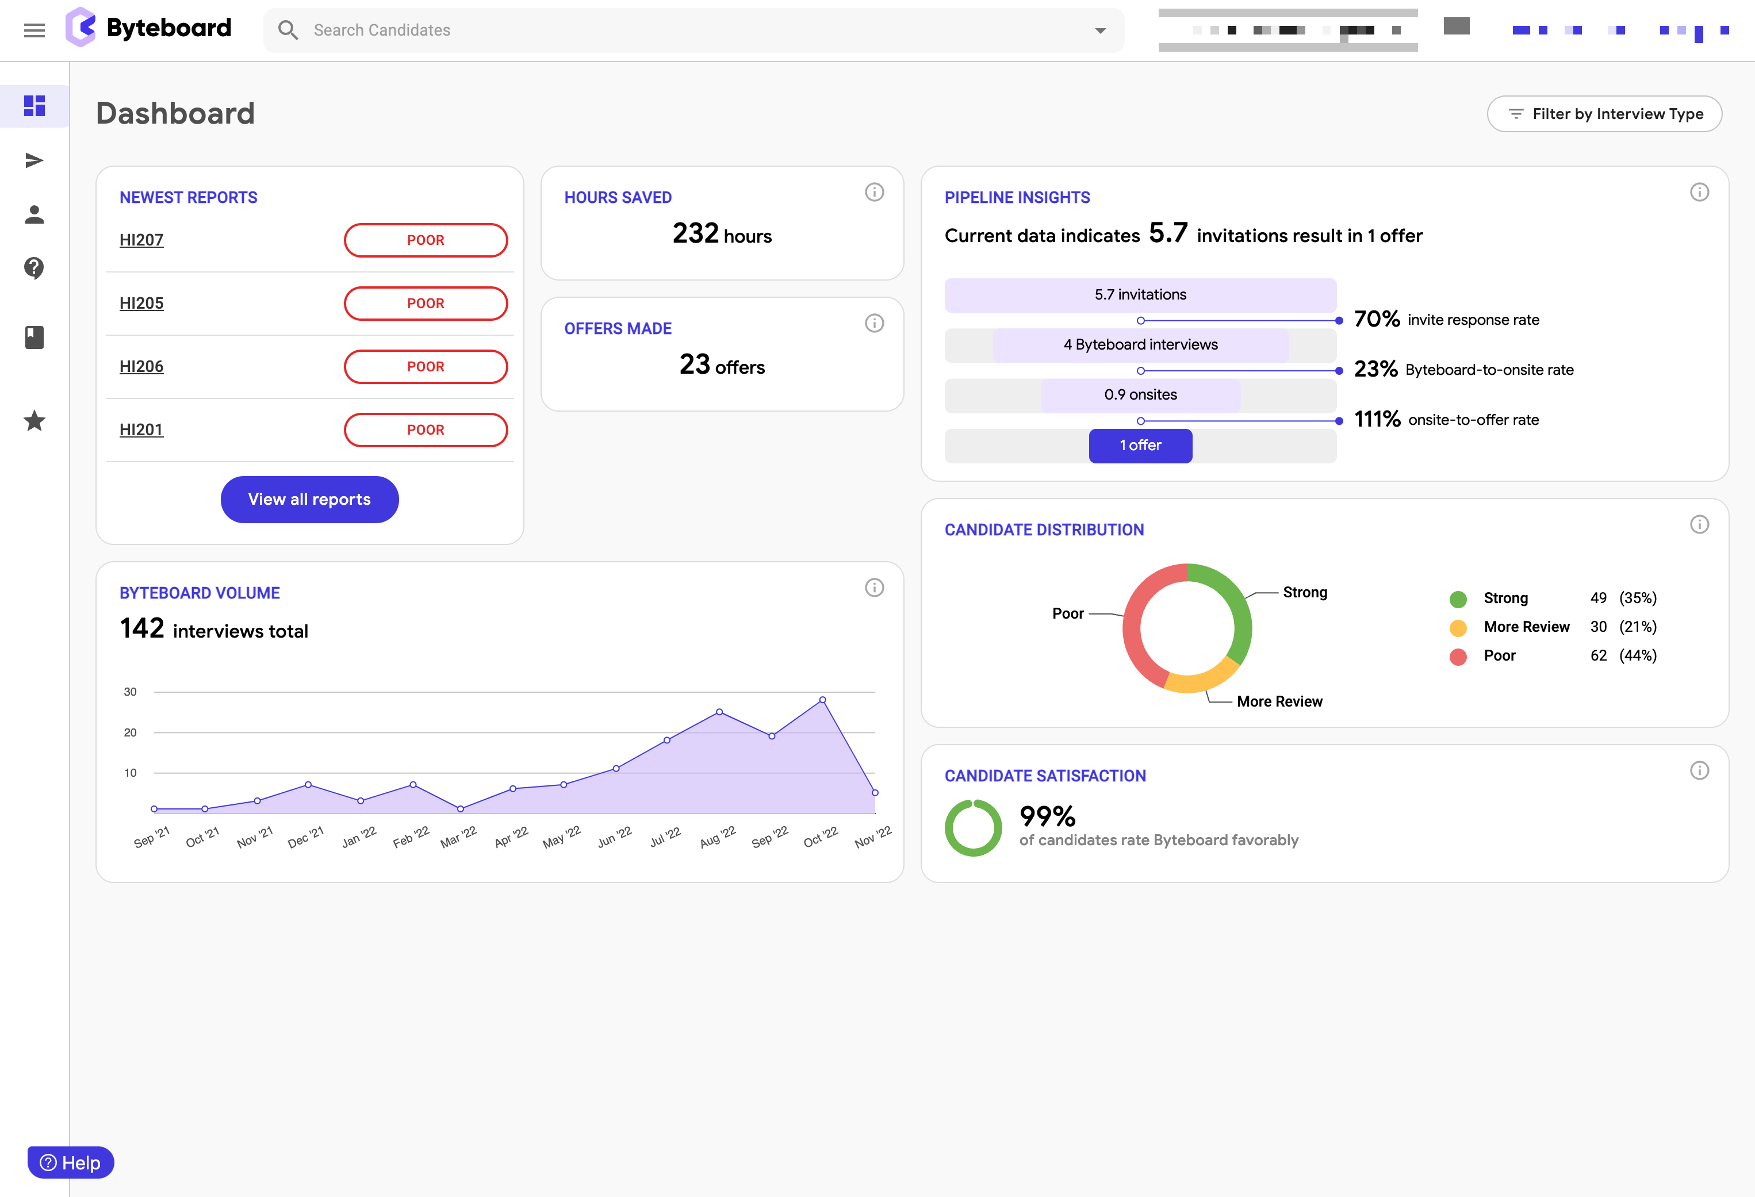Open the book resources icon in sidebar
This screenshot has height=1197, width=1755.
34,337
